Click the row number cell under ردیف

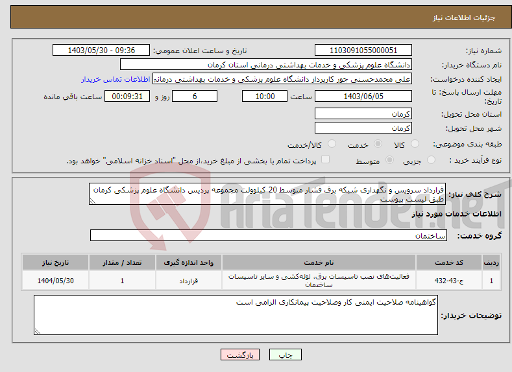[x=491, y=281]
